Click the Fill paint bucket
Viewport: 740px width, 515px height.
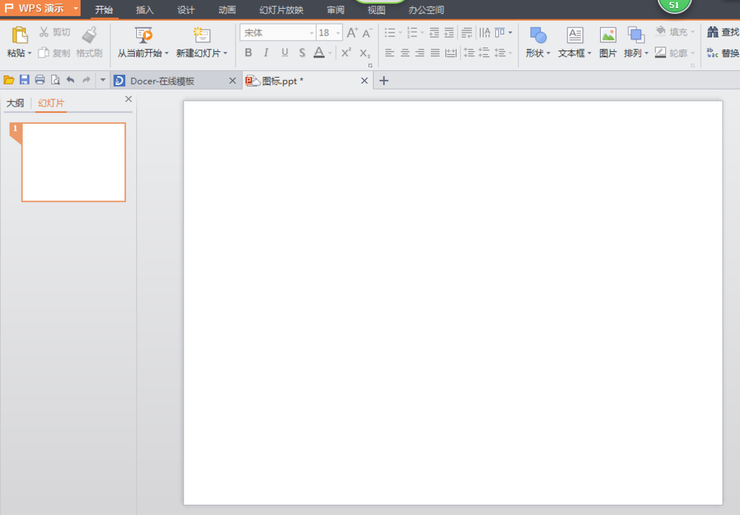tap(661, 32)
